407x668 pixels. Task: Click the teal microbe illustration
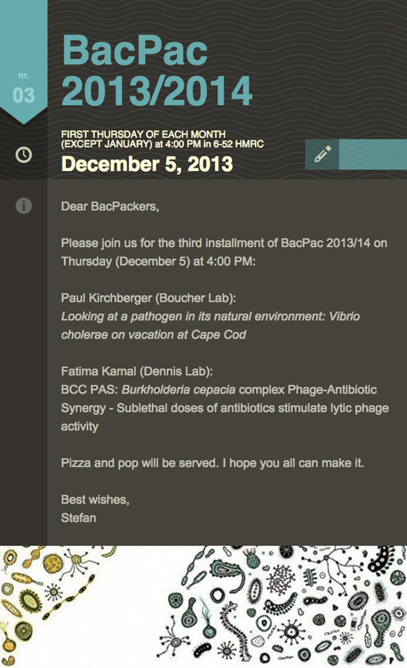tap(285, 607)
